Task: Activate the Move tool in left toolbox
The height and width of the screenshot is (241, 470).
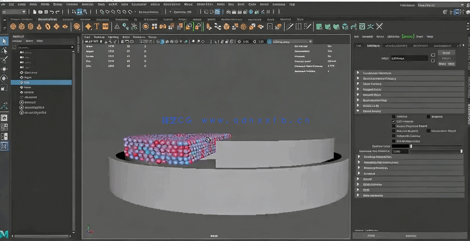Action: [x=4, y=69]
